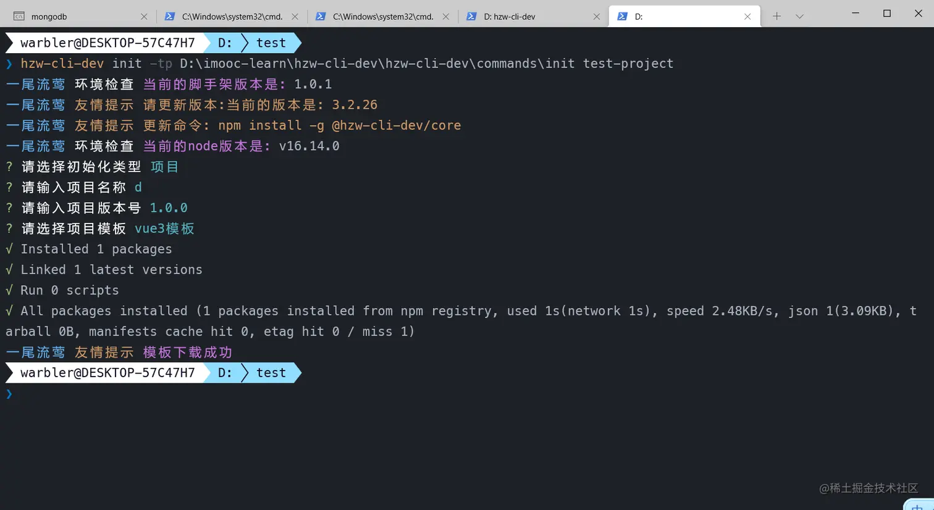The height and width of the screenshot is (510, 934).
Task: Click the input method indicator in the bottom-right corner
Action: pyautogui.click(x=918, y=505)
